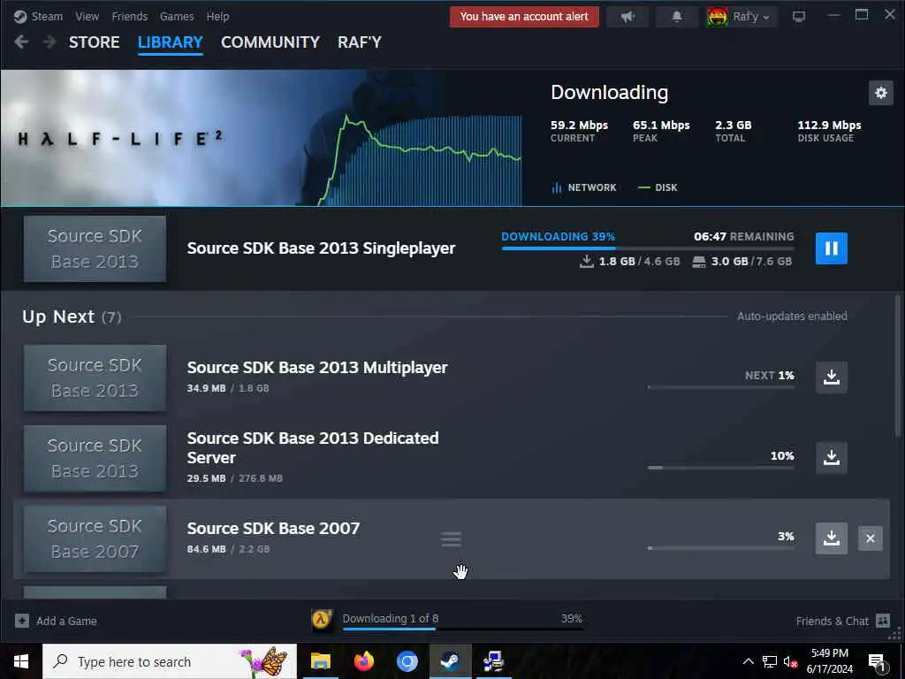Open the blue circular browser icon in taskbar
Image resolution: width=905 pixels, height=679 pixels.
[407, 661]
